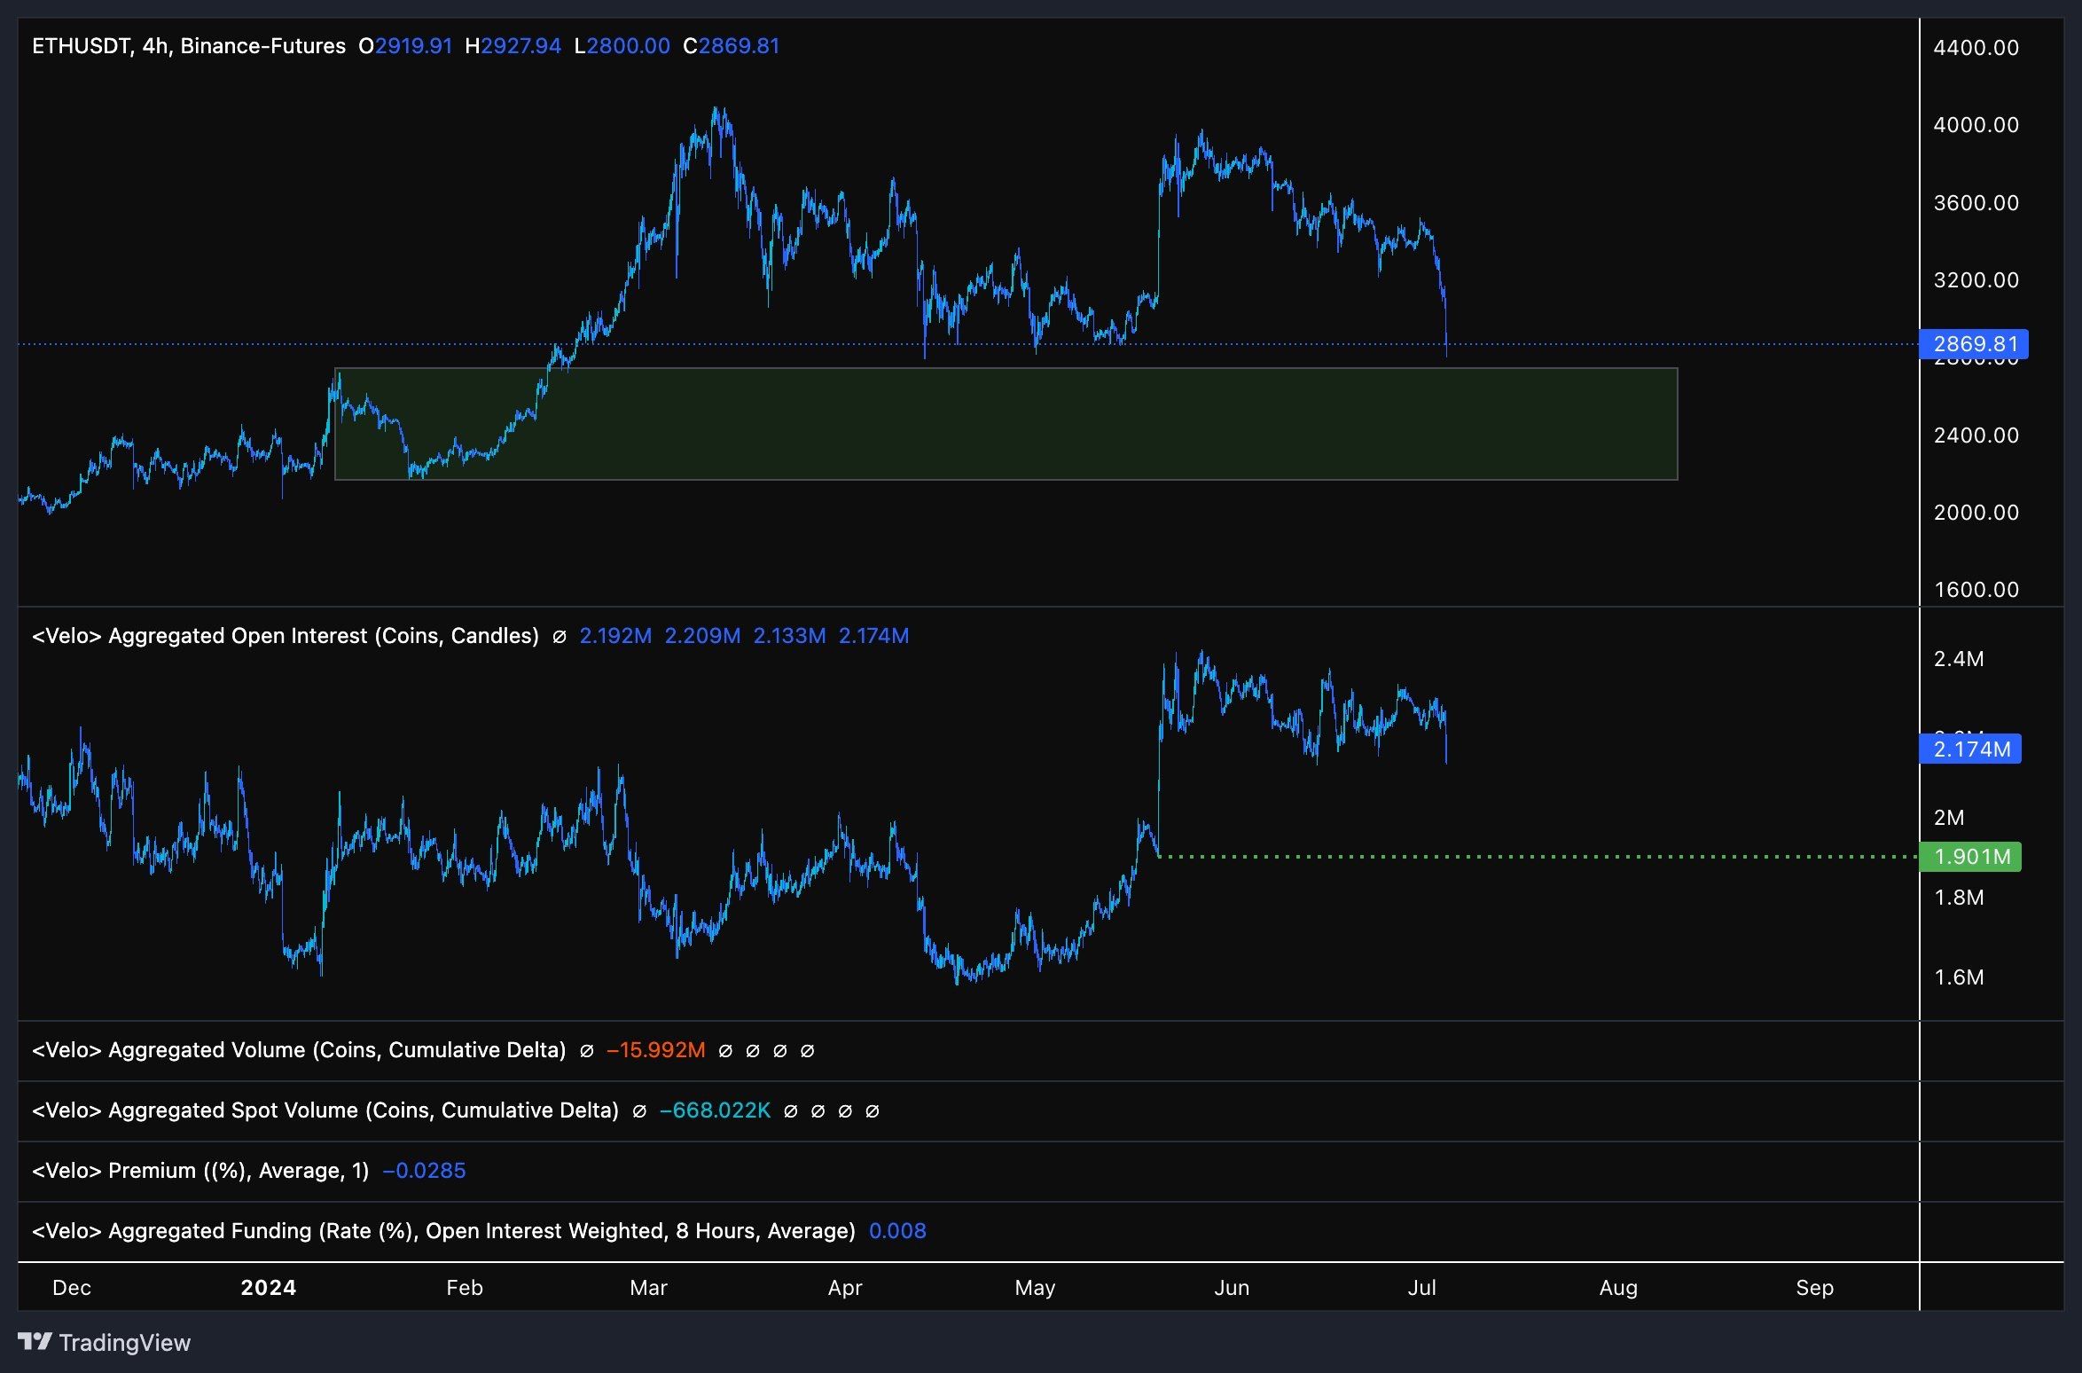The image size is (2082, 1373).
Task: Click the blue 2.174M open interest label
Action: coord(1971,749)
